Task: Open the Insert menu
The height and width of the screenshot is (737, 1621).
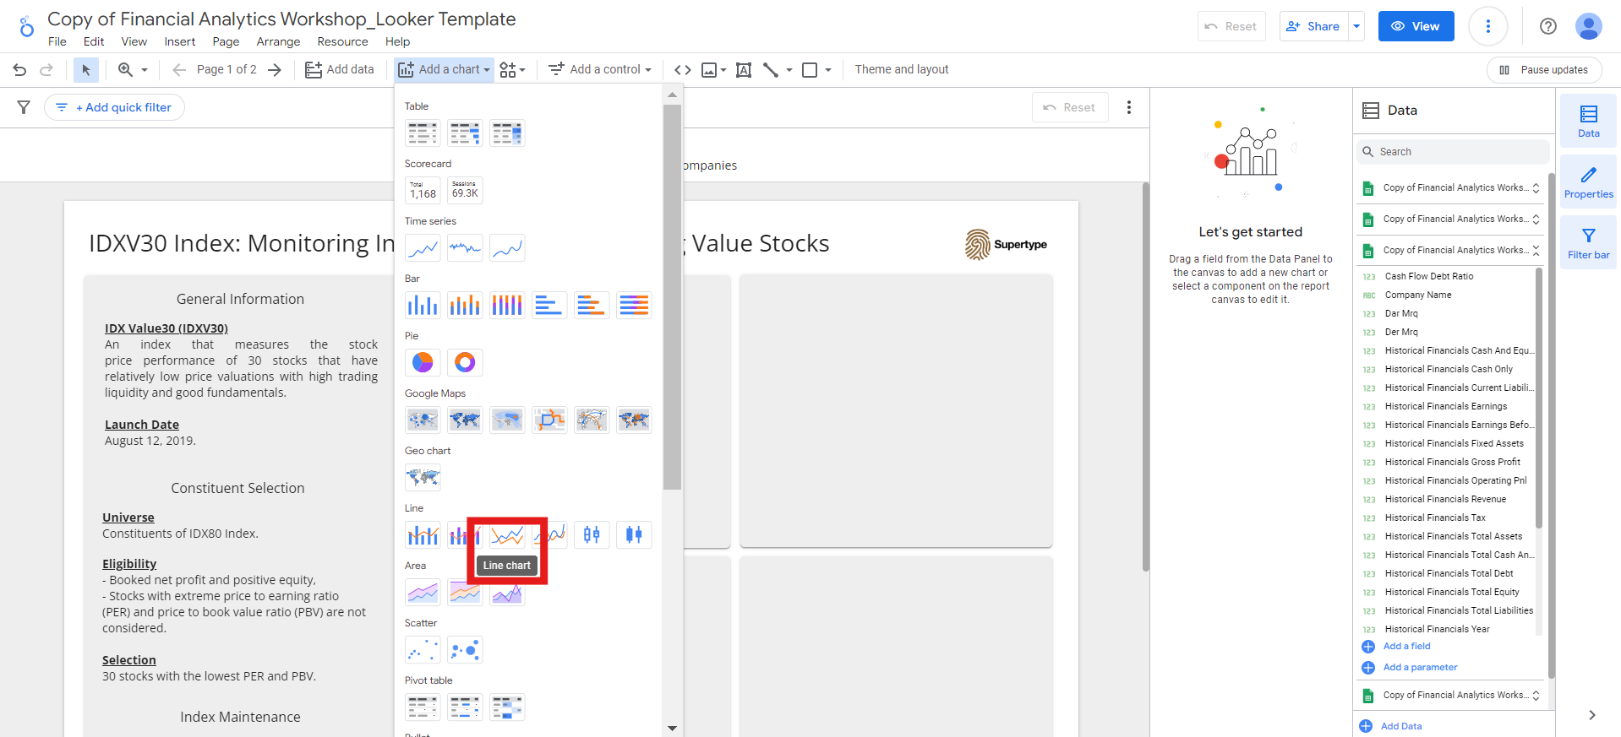Action: [x=180, y=42]
